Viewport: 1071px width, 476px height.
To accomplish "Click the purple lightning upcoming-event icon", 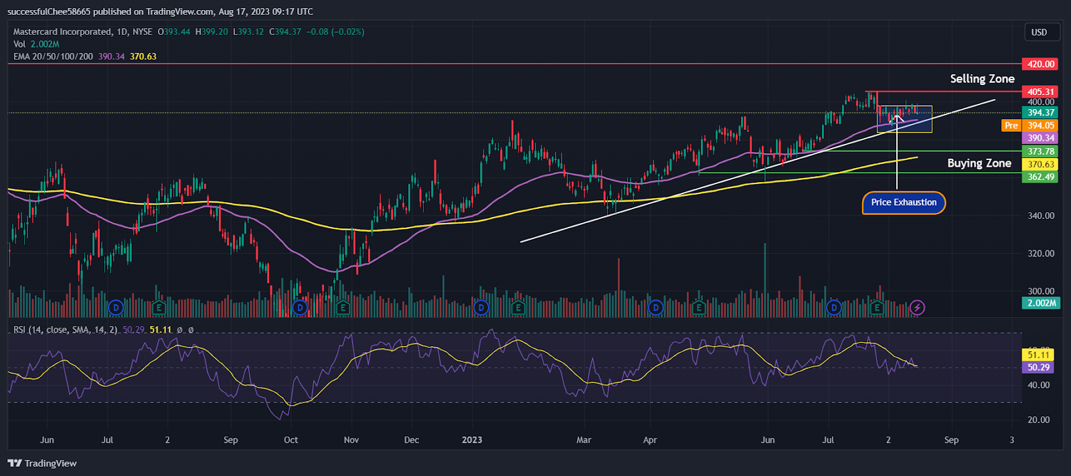I will pos(917,307).
